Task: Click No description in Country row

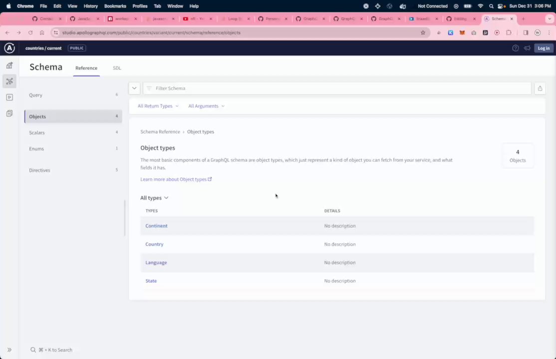Action: click(340, 244)
